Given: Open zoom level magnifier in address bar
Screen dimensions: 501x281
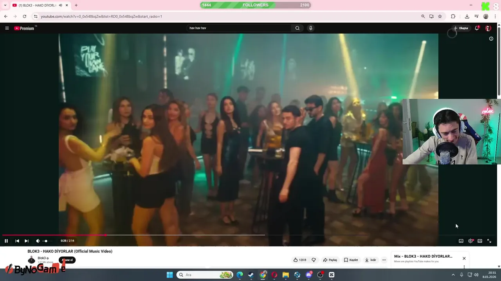Looking at the screenshot, I should point(423,16).
